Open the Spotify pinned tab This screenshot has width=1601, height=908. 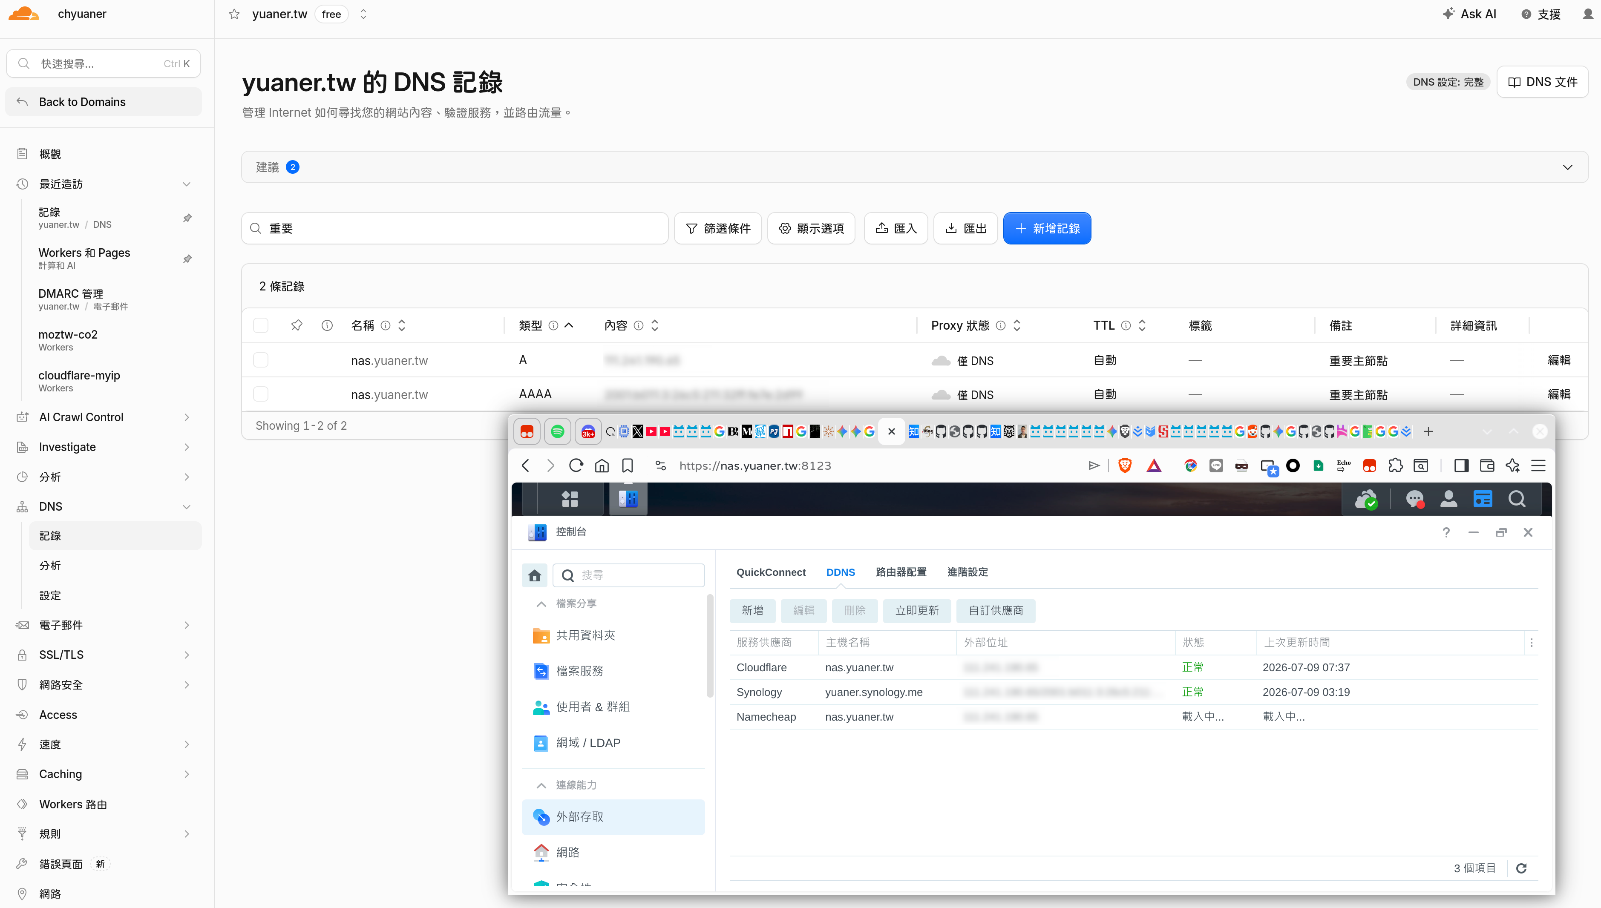click(x=557, y=431)
